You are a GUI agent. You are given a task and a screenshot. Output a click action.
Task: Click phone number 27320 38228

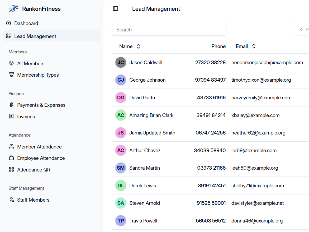click(210, 63)
